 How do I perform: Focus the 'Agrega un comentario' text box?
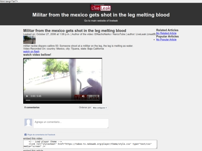71,123
